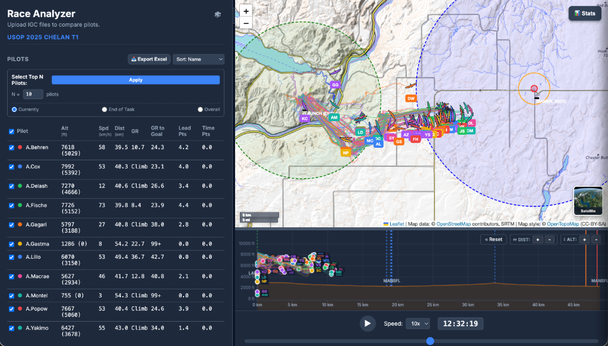Uncheck pilot A.Fische
The width and height of the screenshot is (608, 346).
pyautogui.click(x=11, y=205)
